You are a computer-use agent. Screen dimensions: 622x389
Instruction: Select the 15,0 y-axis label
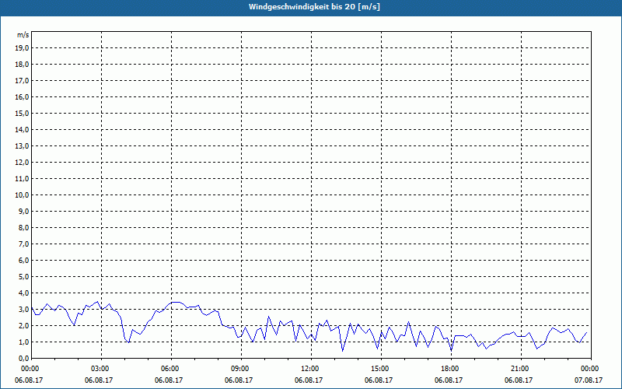pos(22,113)
